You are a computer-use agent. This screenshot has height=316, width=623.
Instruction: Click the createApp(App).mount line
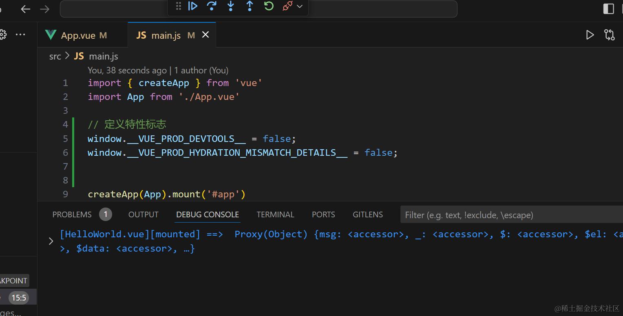point(167,194)
